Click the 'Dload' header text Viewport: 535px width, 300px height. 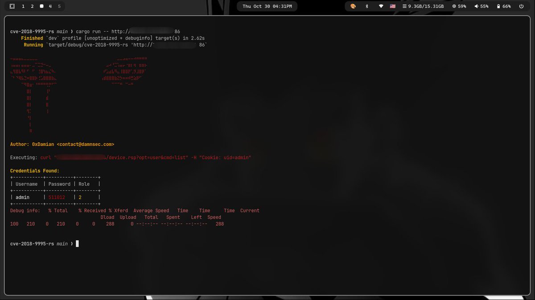107,217
